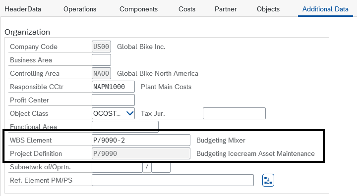Click the 'Plant Main Costs' description
357x196 pixels.
166,87
